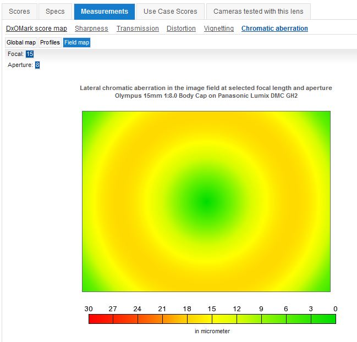357x342 pixels.
Task: Select the Measurements tab
Action: [x=105, y=11]
